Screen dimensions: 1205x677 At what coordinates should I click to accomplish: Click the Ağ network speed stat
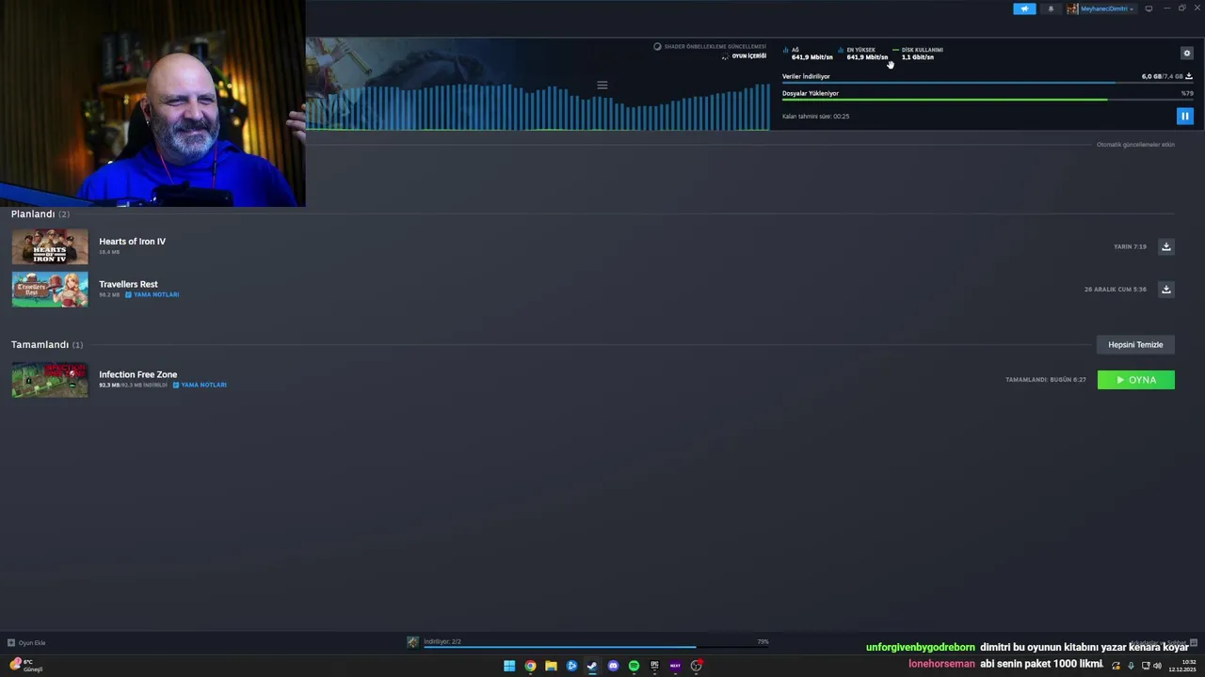click(x=808, y=54)
